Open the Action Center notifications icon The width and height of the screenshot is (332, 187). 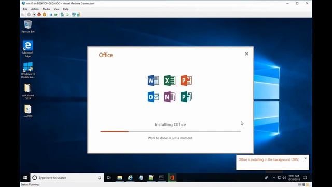point(305,178)
